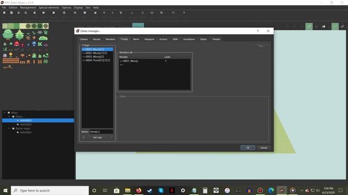Image resolution: width=348 pixels, height=195 pixels.
Task: Click the Set max button
Action: (x=97, y=138)
